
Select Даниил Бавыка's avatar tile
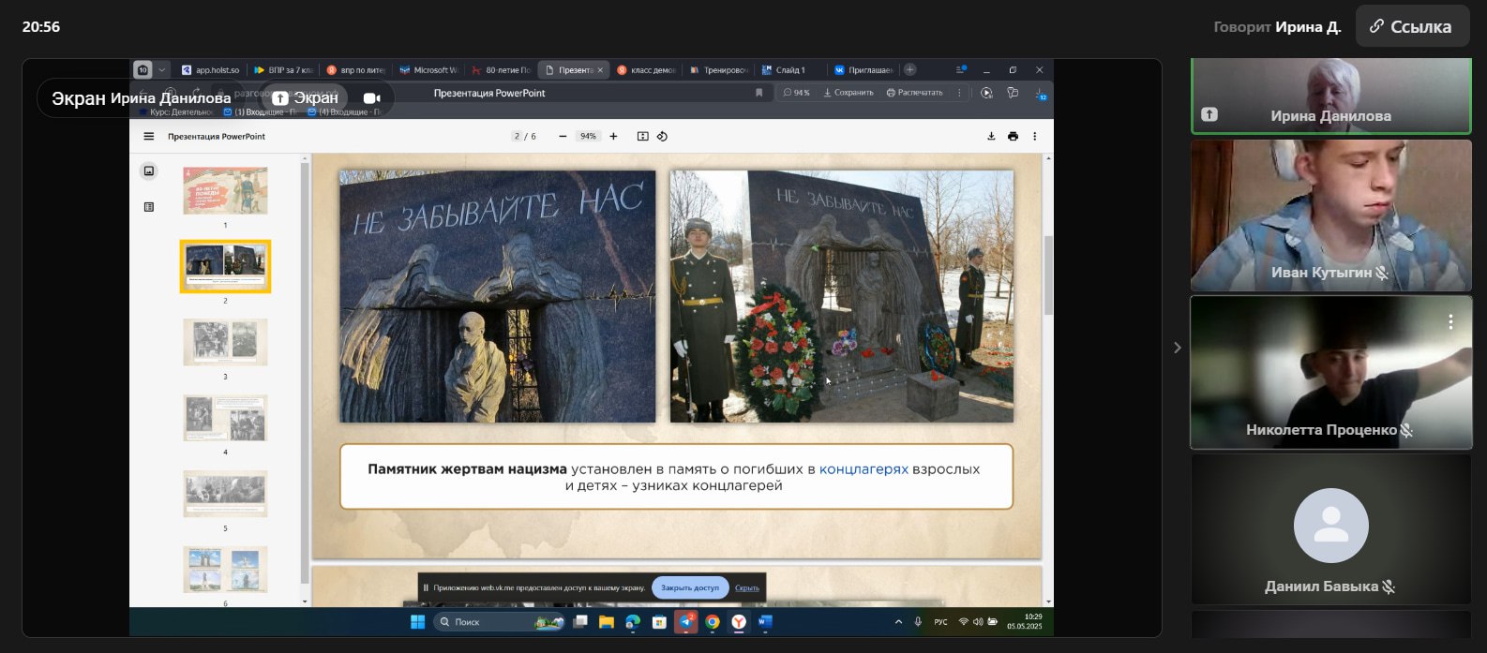point(1330,529)
